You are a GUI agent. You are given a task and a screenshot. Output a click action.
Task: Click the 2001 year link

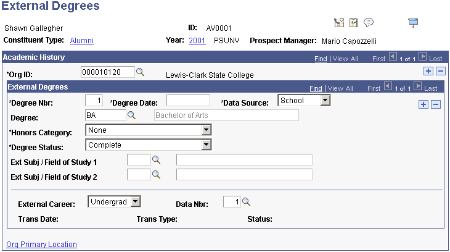[197, 41]
